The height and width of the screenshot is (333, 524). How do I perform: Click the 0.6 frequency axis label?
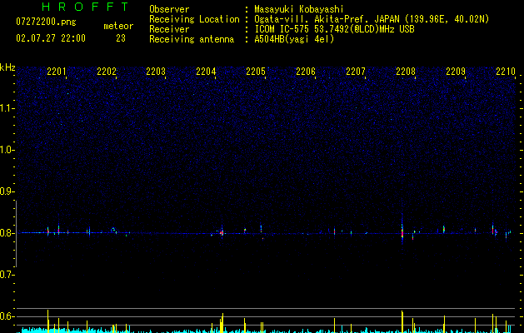pyautogui.click(x=7, y=316)
